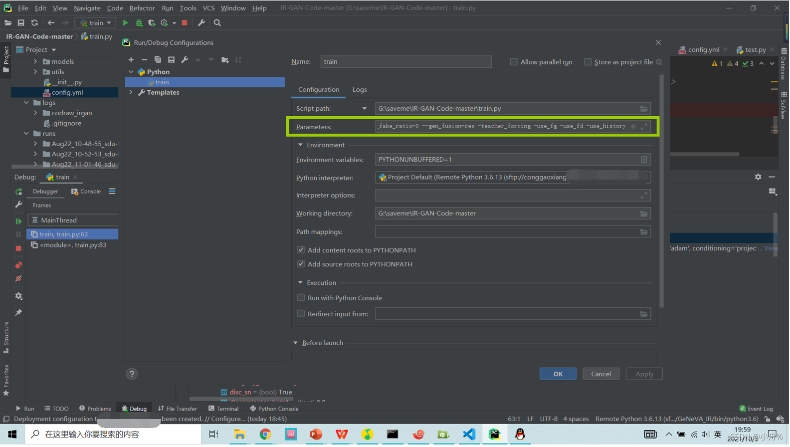
Task: Move configuration into a new folder icon
Action: (225, 60)
